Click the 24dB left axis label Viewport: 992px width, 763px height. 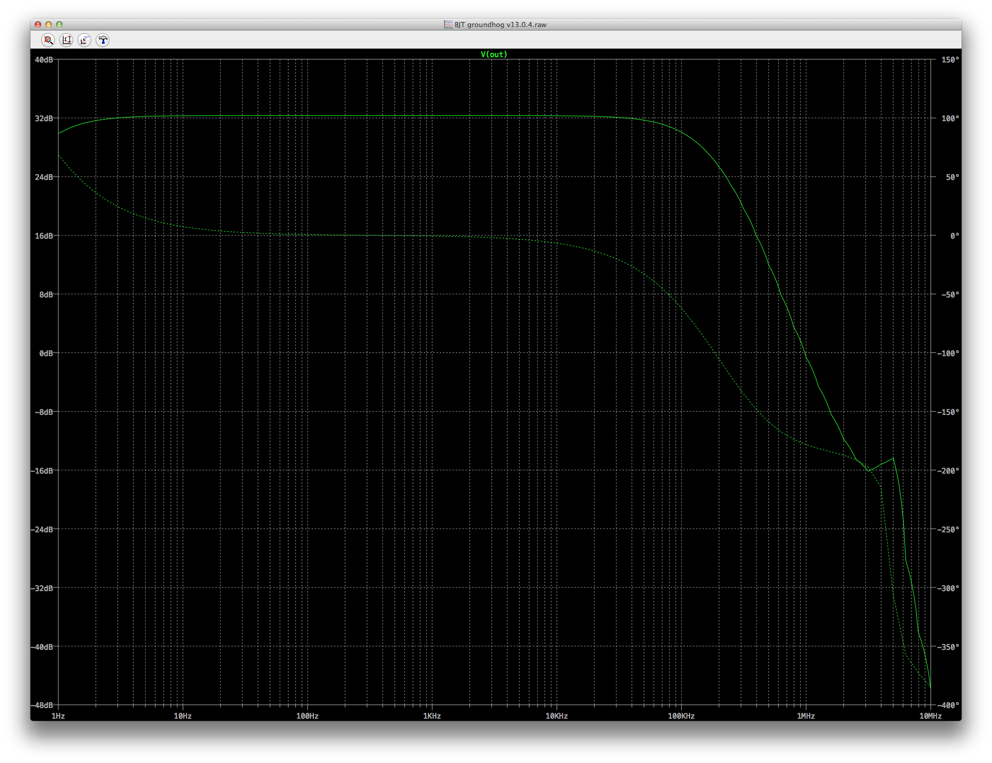pyautogui.click(x=44, y=177)
